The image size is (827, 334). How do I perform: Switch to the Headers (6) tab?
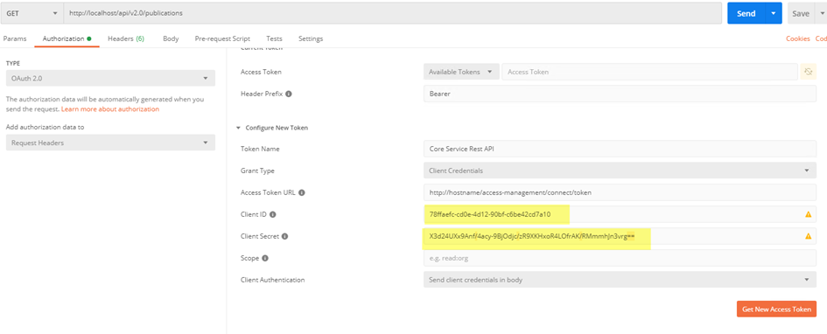pos(126,38)
